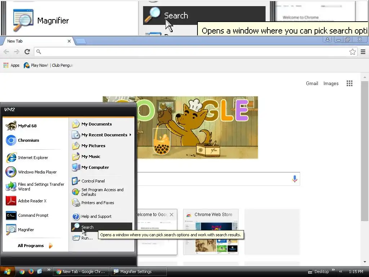The image size is (369, 277).
Task: Click the Windows Start button
Action: (8, 272)
